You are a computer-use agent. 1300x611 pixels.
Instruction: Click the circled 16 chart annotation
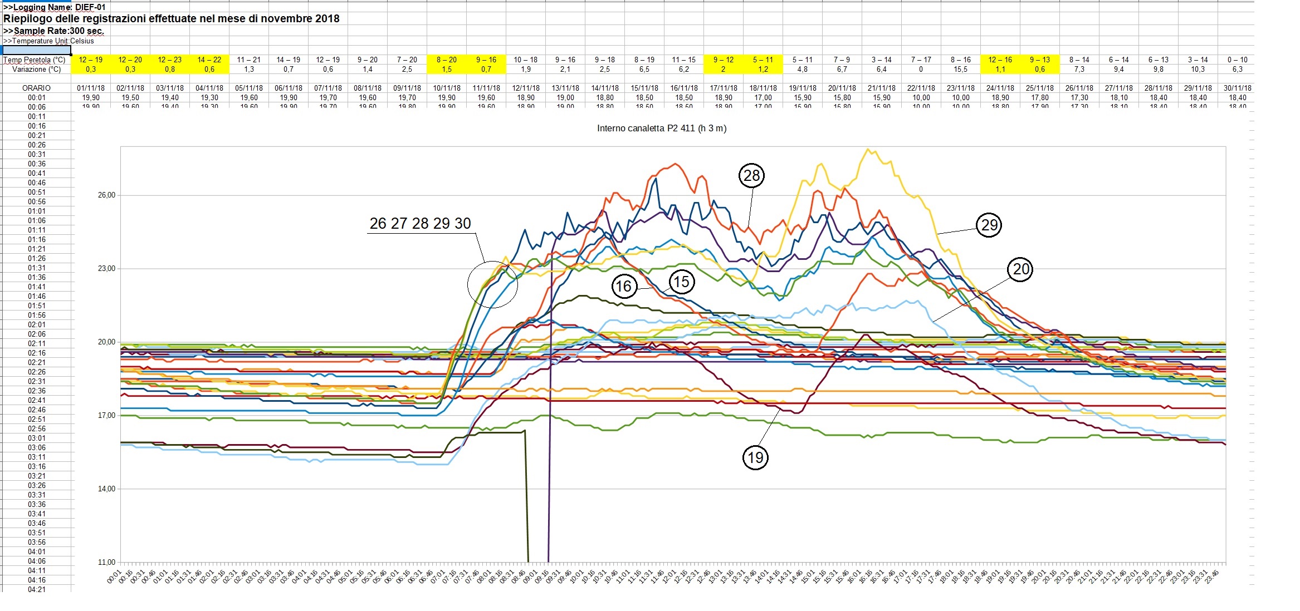point(623,287)
